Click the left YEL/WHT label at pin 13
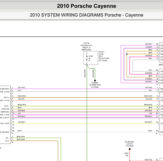 coord(22,122)
